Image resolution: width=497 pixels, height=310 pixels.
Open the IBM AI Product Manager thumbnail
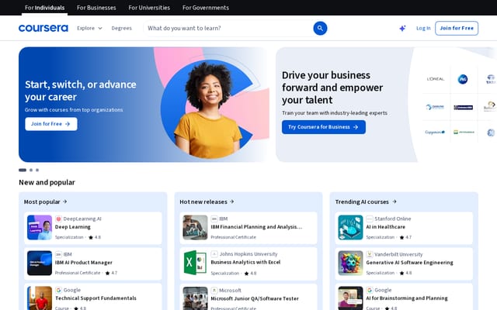40,263
